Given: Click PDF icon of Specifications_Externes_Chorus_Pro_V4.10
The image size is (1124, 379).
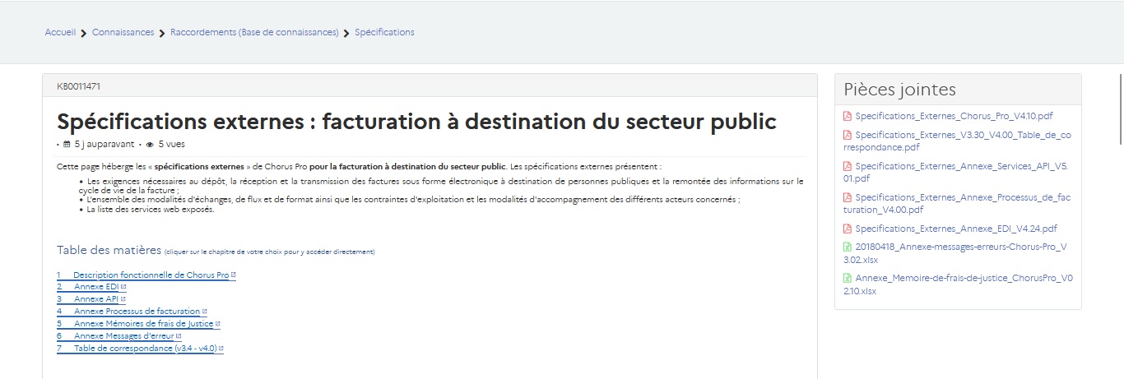Looking at the screenshot, I should (x=848, y=116).
